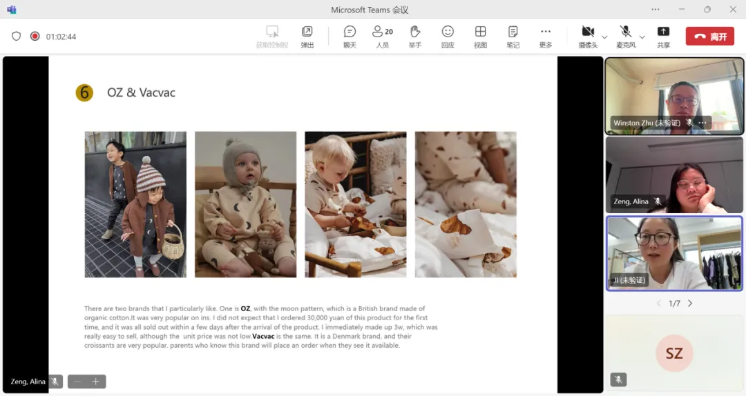Open Teams title bar ellipsis menu
The height and width of the screenshot is (396, 746).
[x=655, y=9]
